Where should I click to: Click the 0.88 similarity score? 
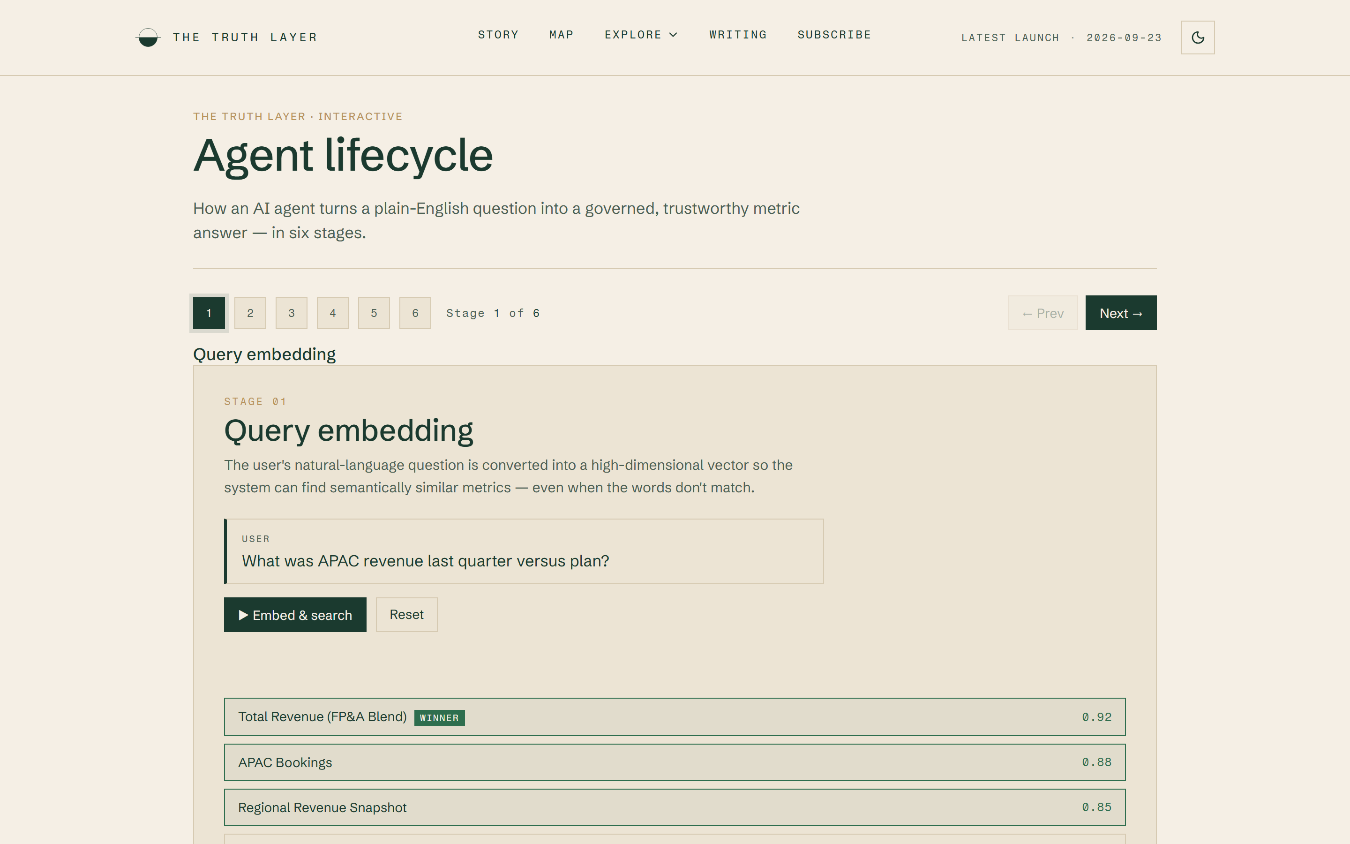coord(1097,762)
